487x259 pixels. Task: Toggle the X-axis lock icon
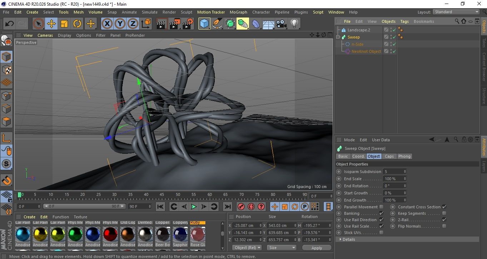click(106, 24)
